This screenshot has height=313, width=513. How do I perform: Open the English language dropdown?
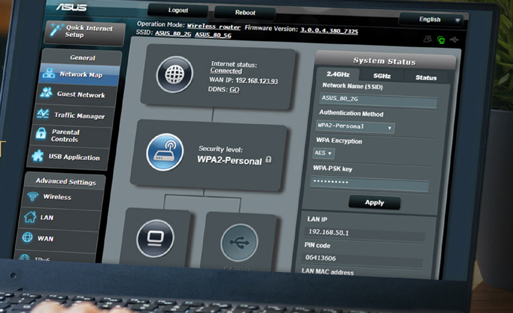[x=432, y=20]
